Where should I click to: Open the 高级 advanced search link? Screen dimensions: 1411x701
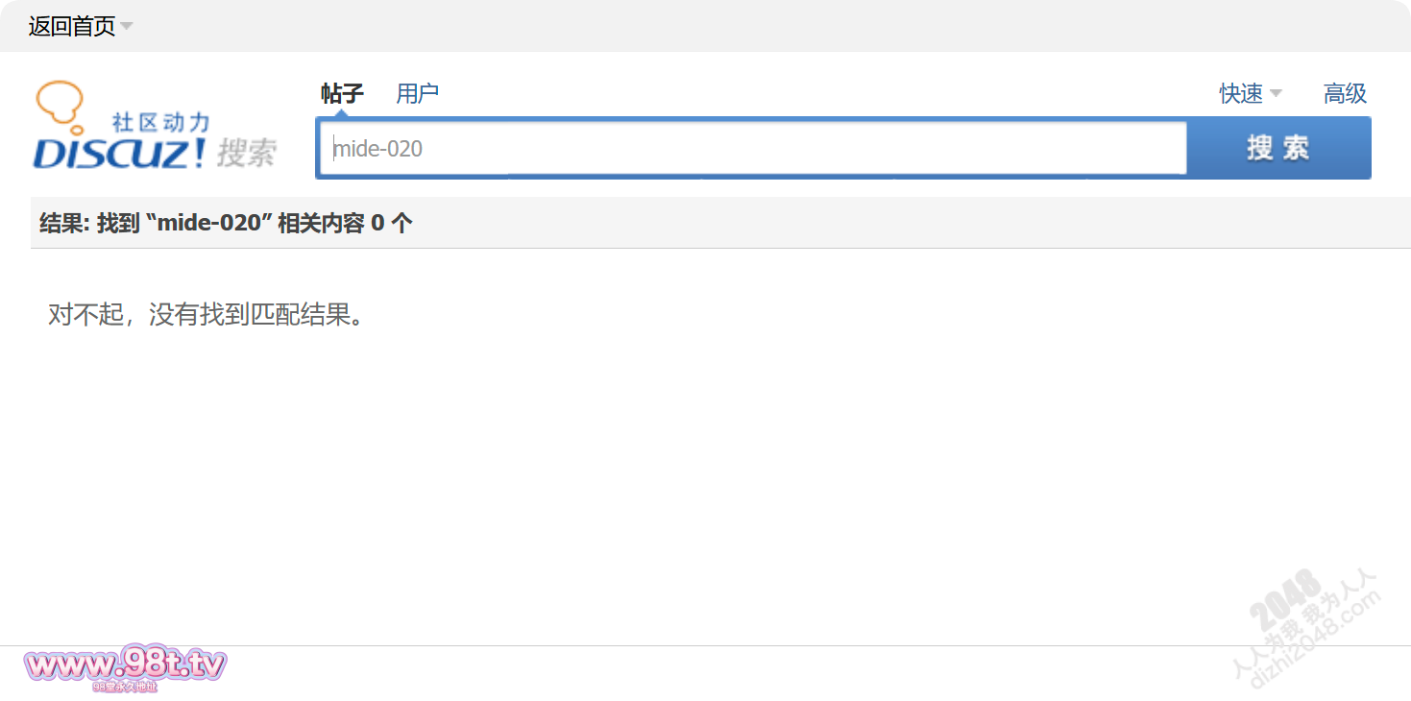tap(1345, 93)
